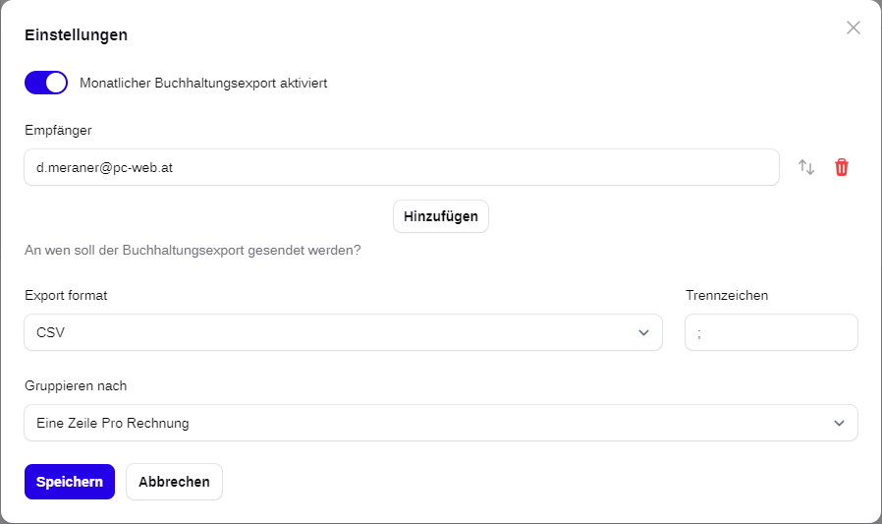The height and width of the screenshot is (524, 882).
Task: Click the chevron on 'Eine Zeile Pro Rechnung'
Action: point(839,423)
